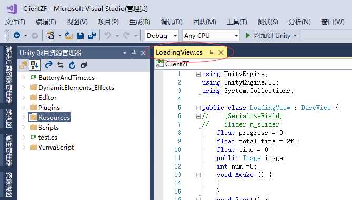Screen dimensions: 352x200
Task: Open the 视图(V) menu
Action: pyautogui.click(x=77, y=22)
